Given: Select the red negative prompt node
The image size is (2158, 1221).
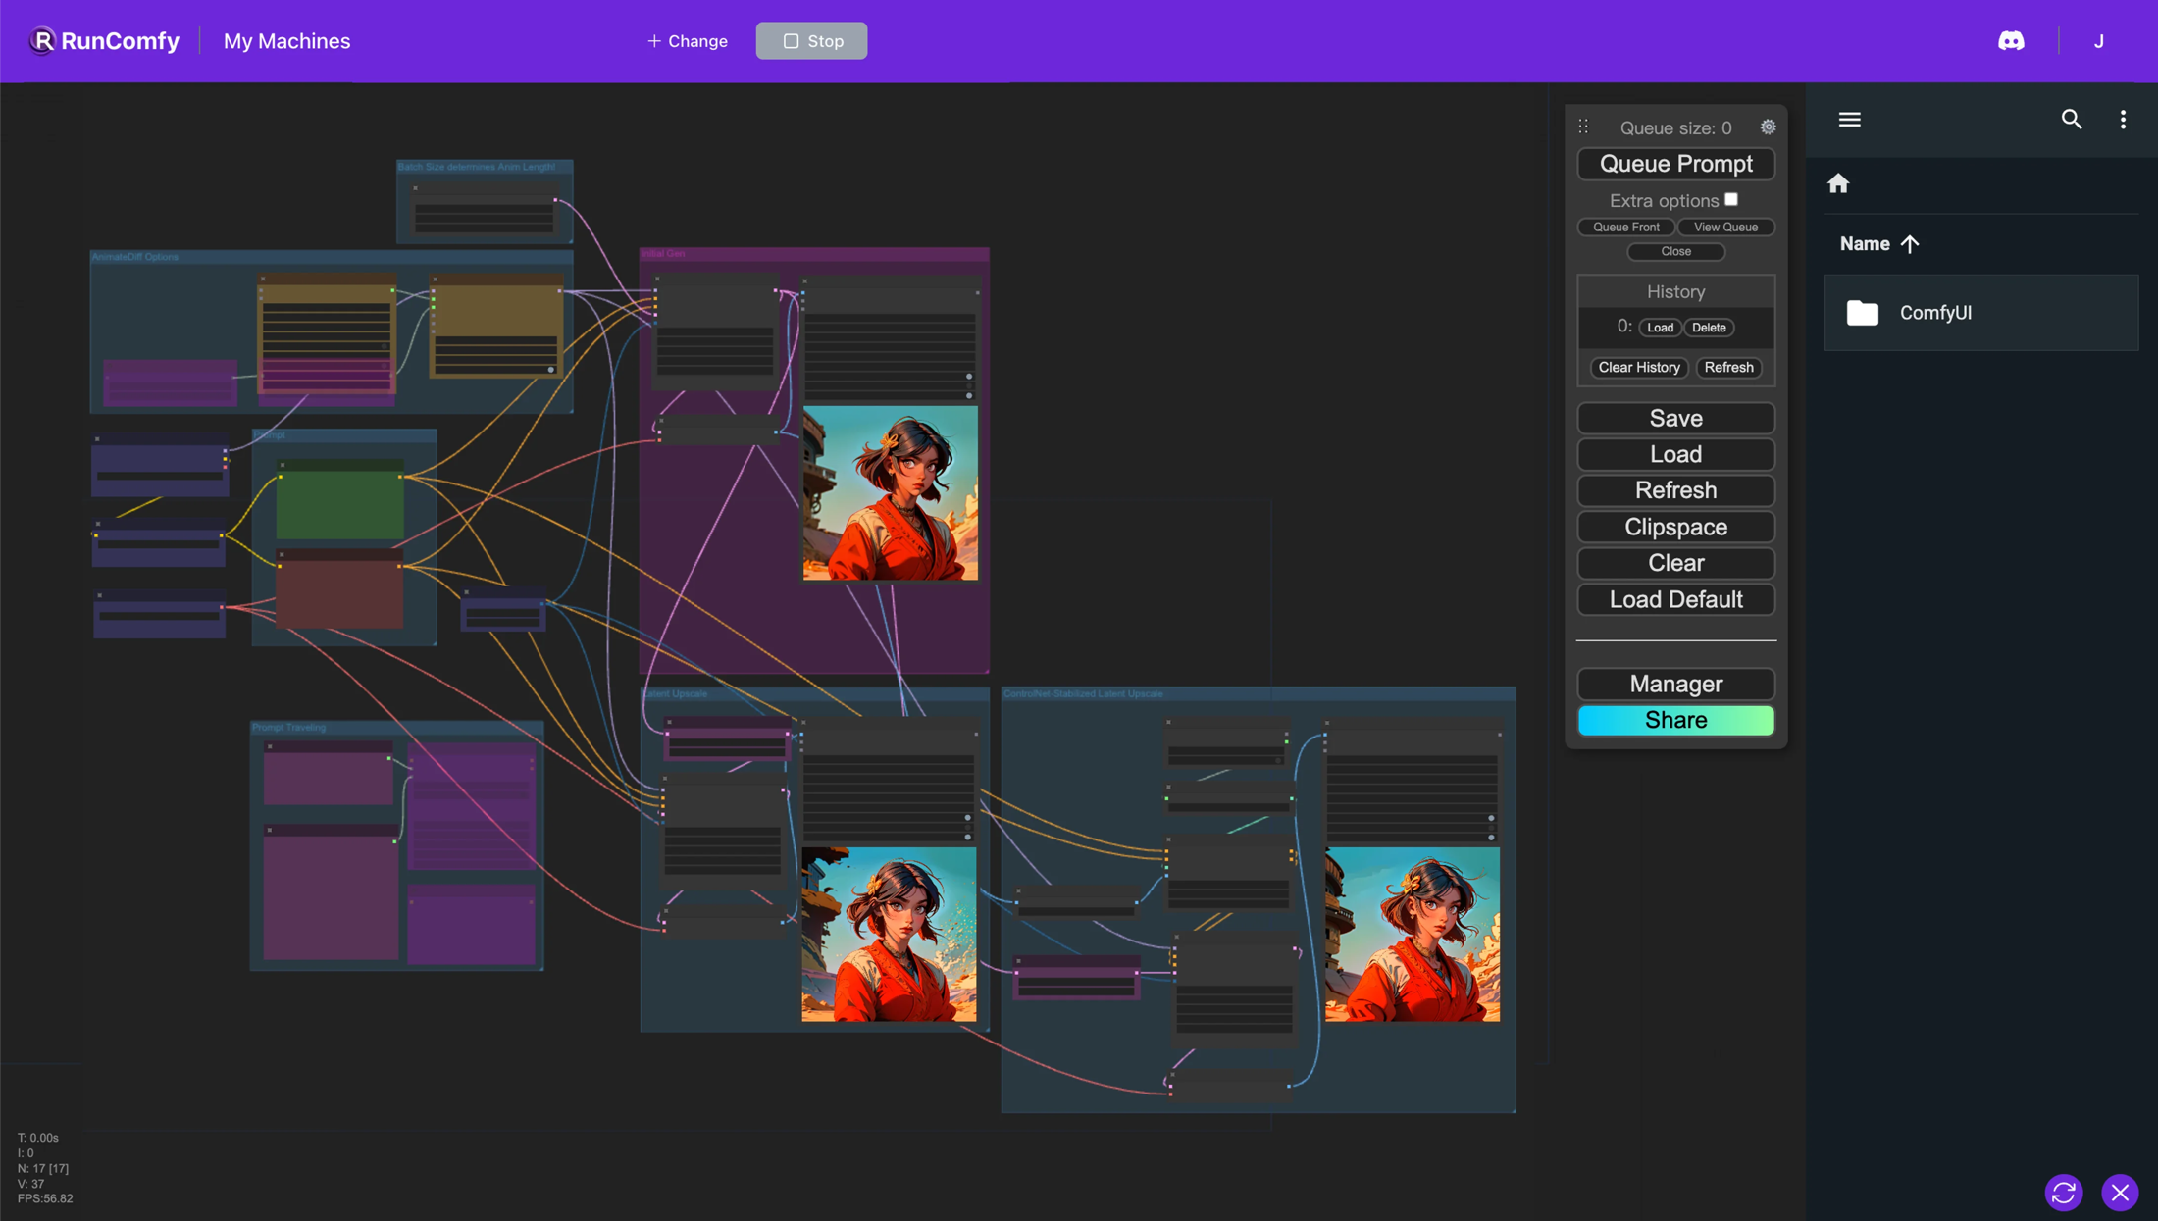Looking at the screenshot, I should click(339, 589).
